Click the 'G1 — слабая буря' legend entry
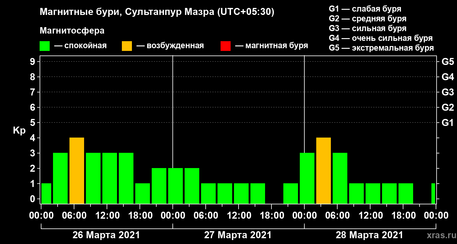 (x=365, y=9)
